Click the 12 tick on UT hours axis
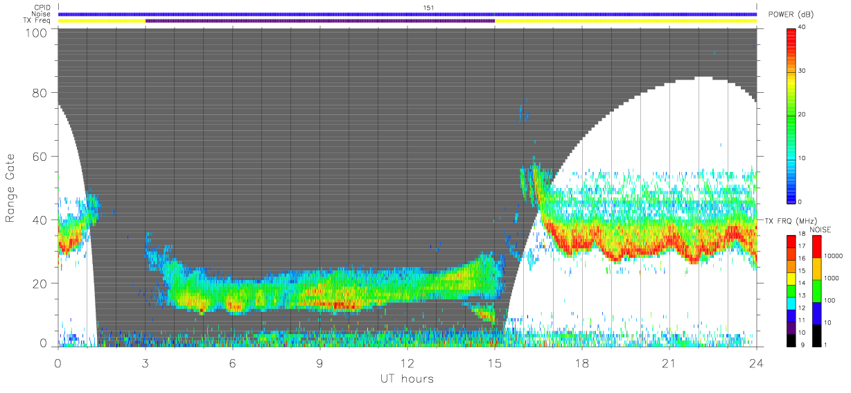The image size is (851, 393). 407,364
